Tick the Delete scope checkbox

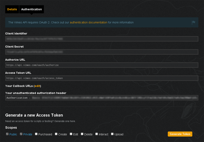click(82, 134)
